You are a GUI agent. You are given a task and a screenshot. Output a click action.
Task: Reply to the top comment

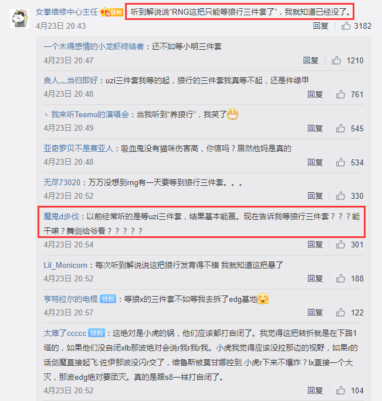tap(320, 26)
